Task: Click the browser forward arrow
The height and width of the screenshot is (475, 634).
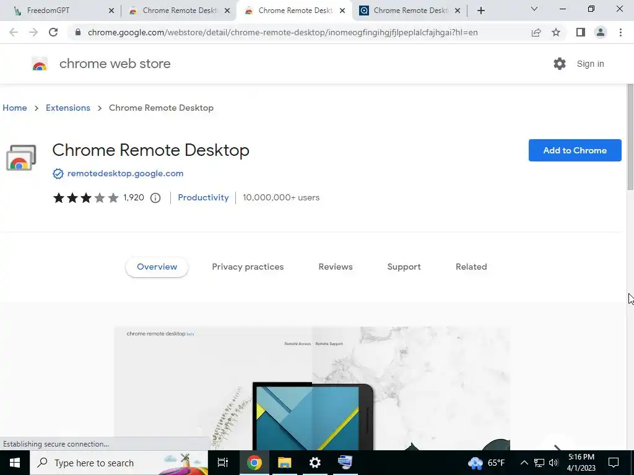Action: coord(33,32)
